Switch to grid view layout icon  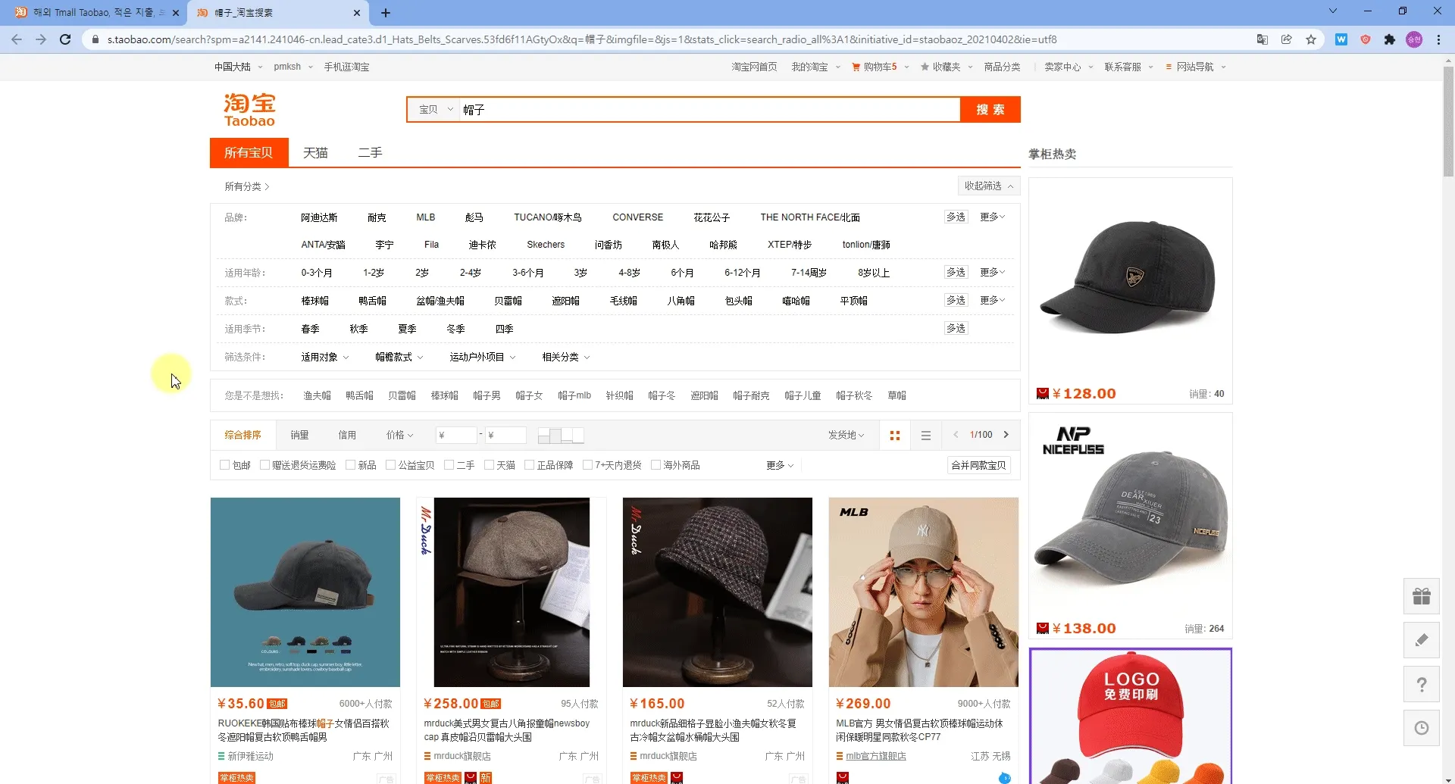point(895,436)
